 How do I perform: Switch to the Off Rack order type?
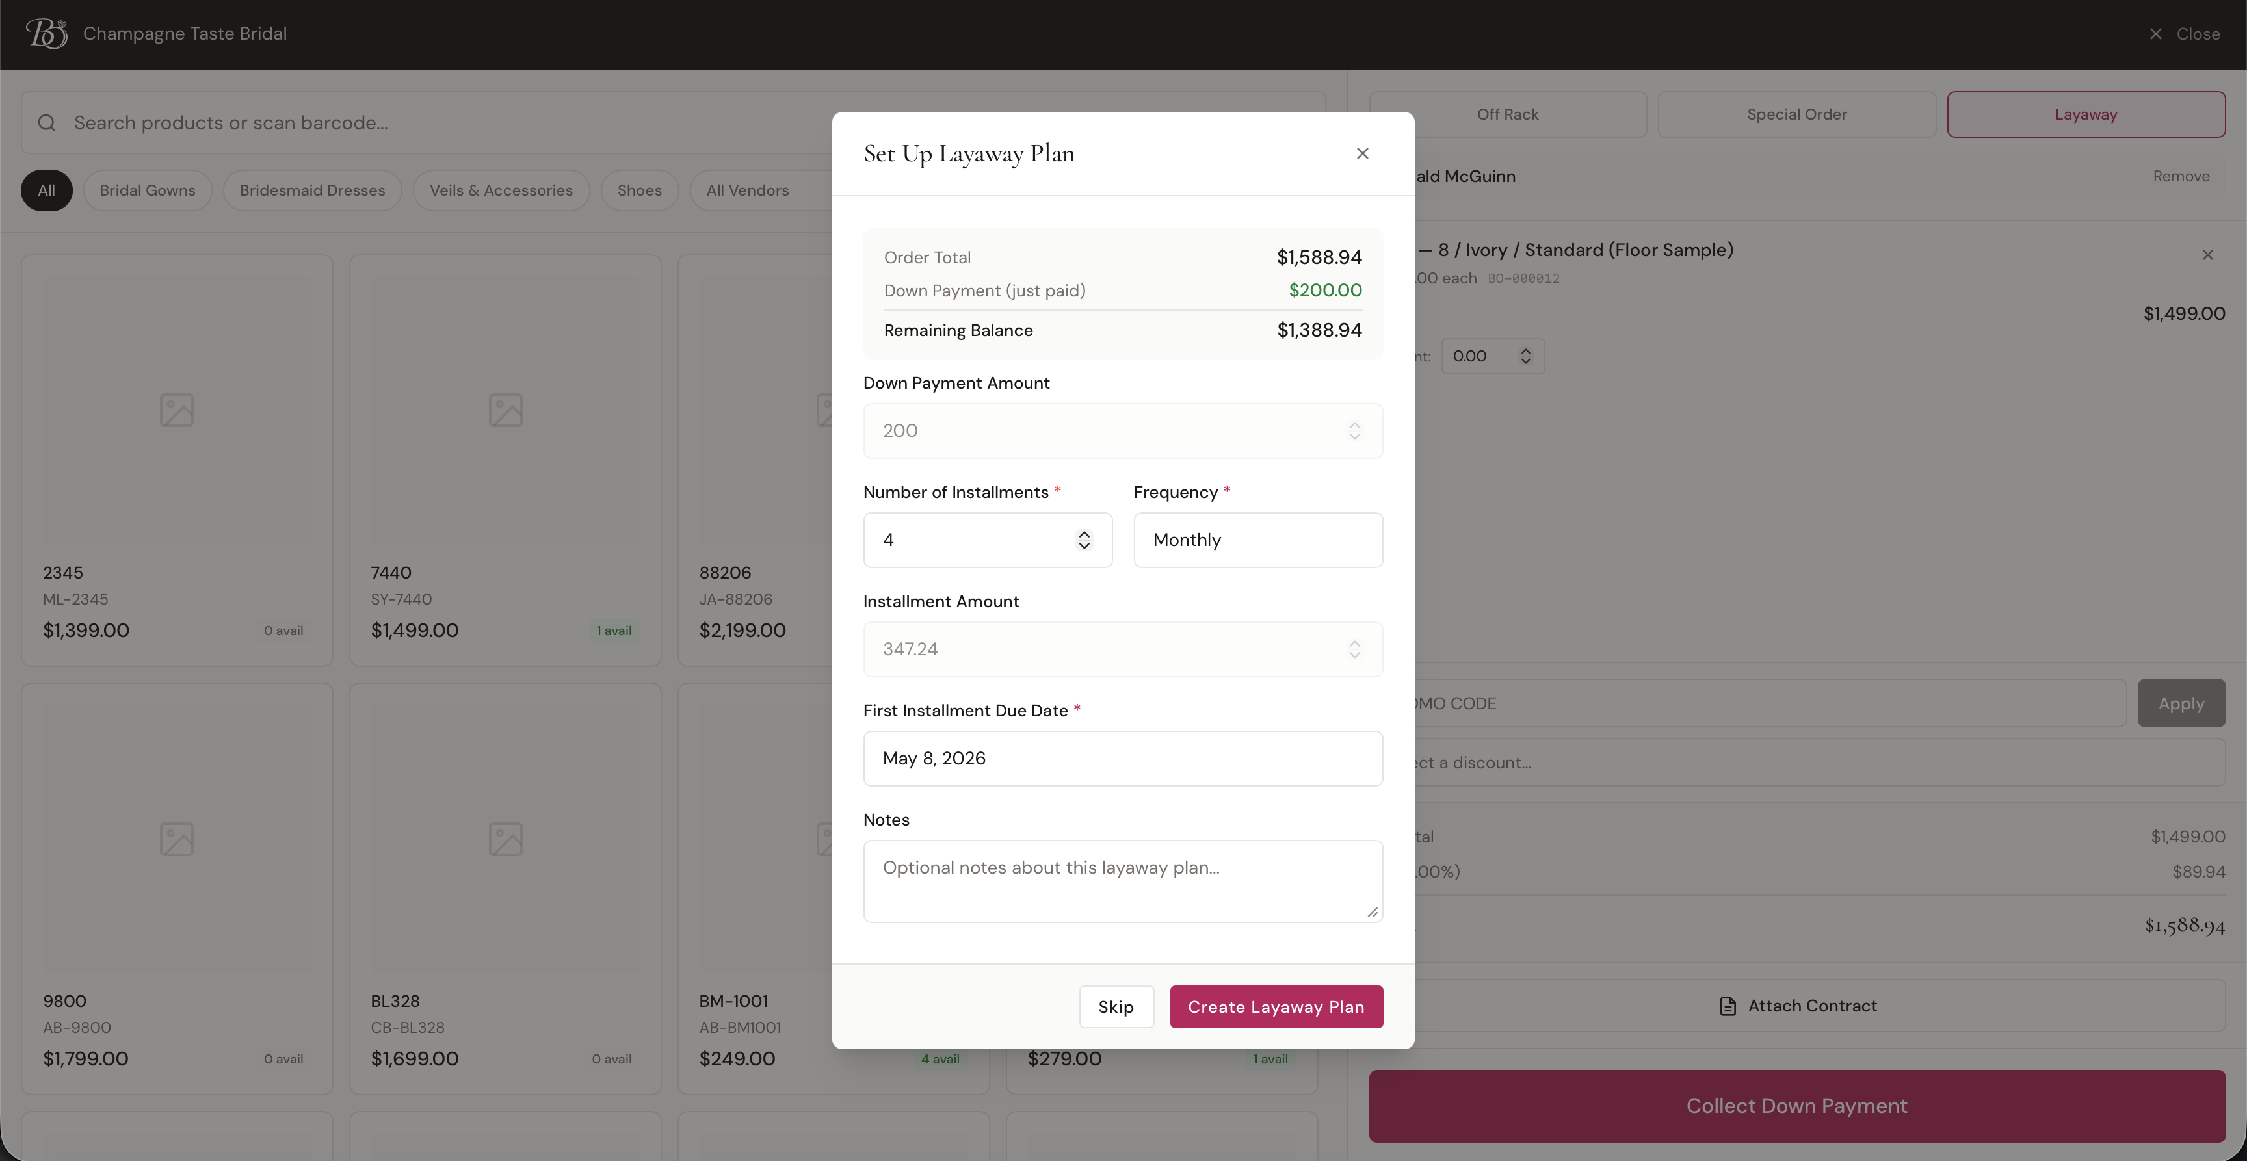click(x=1507, y=114)
